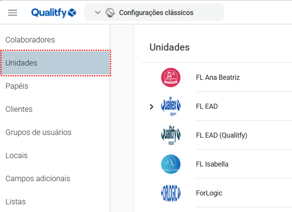Open Campos adicionais settings
Screen dimensions: 292x212
tap(37, 179)
